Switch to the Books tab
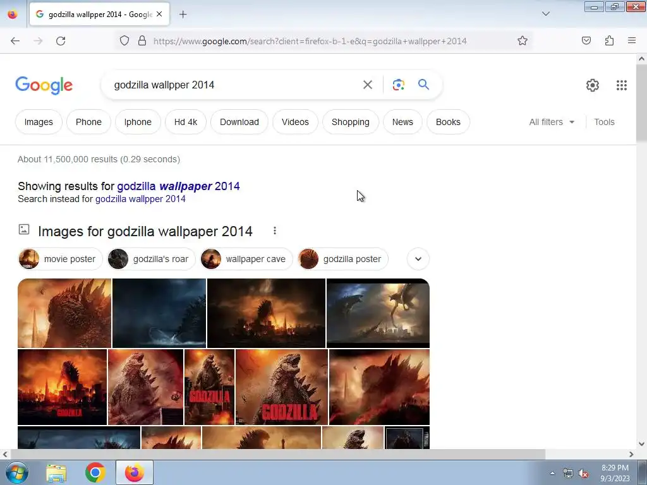This screenshot has width=647, height=485. [x=448, y=122]
